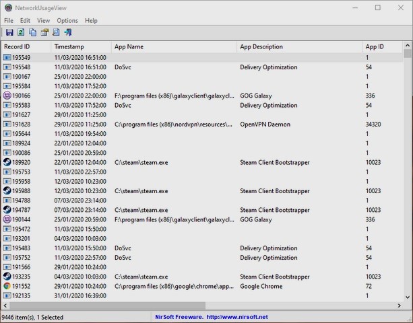The width and height of the screenshot is (413, 323).
Task: Select record 195753
Action: pyautogui.click(x=202, y=172)
